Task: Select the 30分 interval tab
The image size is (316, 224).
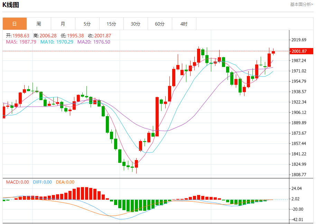Action: [136, 24]
